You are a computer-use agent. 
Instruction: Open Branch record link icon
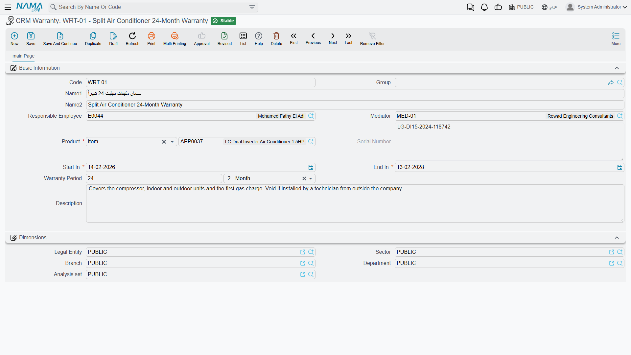[x=303, y=263]
